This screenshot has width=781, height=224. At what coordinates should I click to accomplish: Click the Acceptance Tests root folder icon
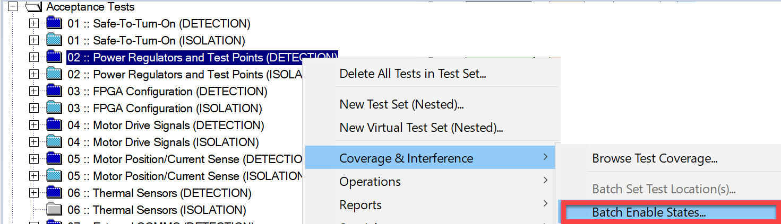tap(33, 7)
